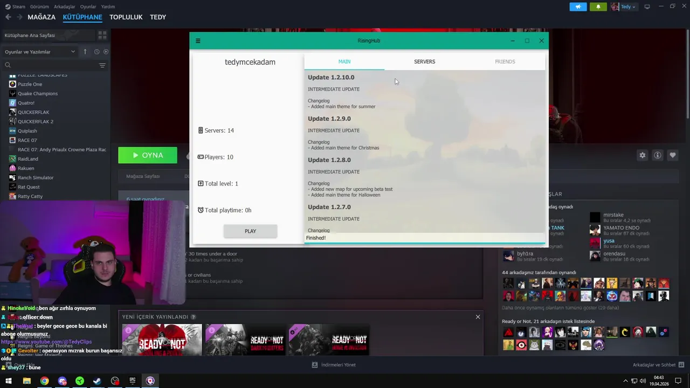The width and height of the screenshot is (690, 388).
Task: Open Mağaza Sayfası tab for game
Action: pyautogui.click(x=143, y=176)
